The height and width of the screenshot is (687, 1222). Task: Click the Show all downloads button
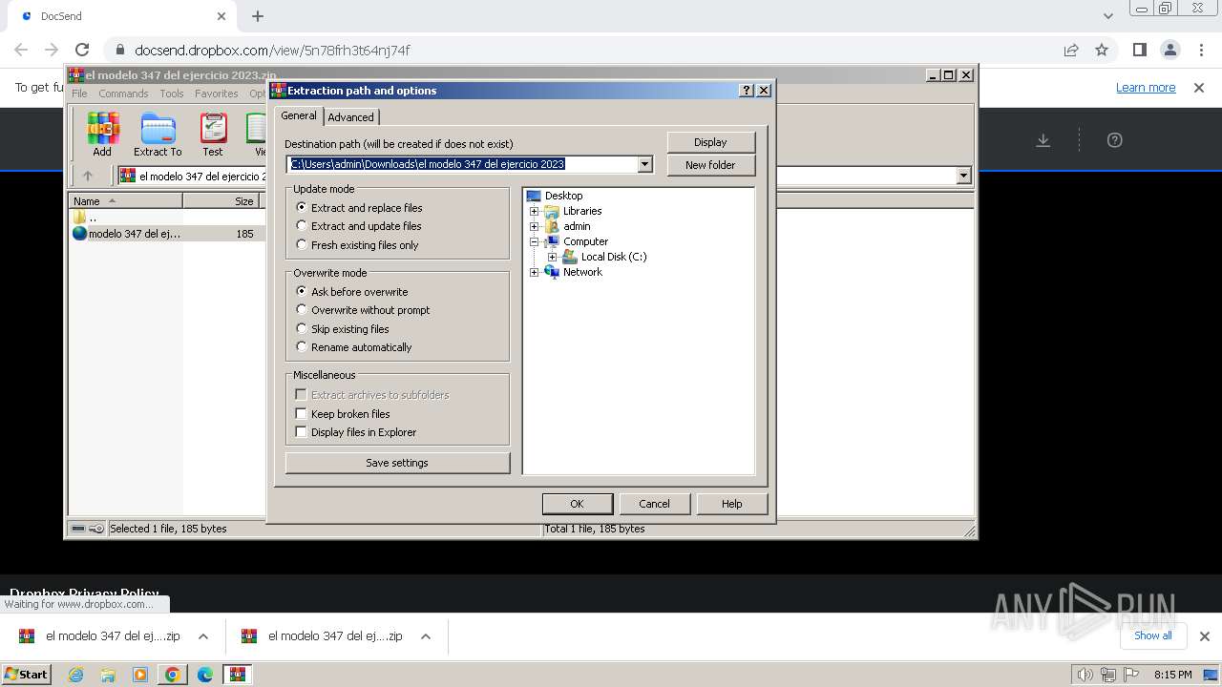point(1152,635)
